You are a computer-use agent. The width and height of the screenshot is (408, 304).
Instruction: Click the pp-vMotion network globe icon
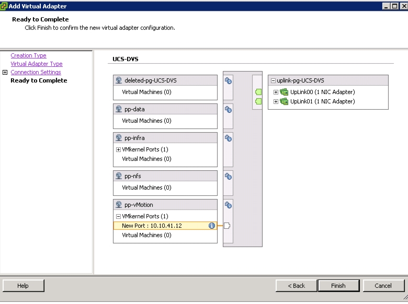119,204
